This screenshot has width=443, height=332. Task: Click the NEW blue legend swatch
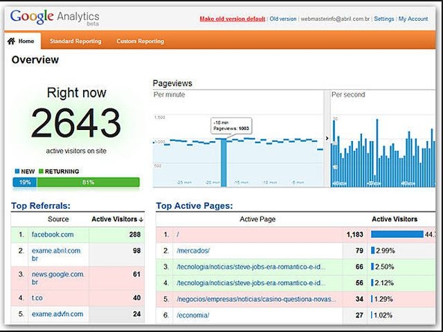pos(17,172)
